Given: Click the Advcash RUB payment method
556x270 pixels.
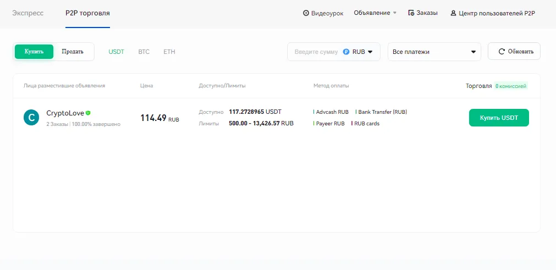Looking at the screenshot, I should click(x=331, y=112).
